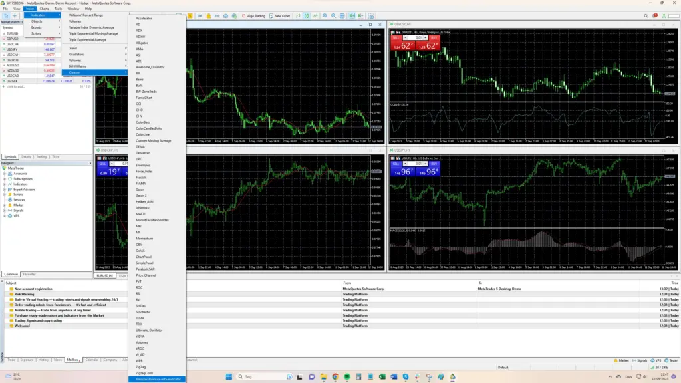Expand the Accounts node in Navigator

coord(5,174)
